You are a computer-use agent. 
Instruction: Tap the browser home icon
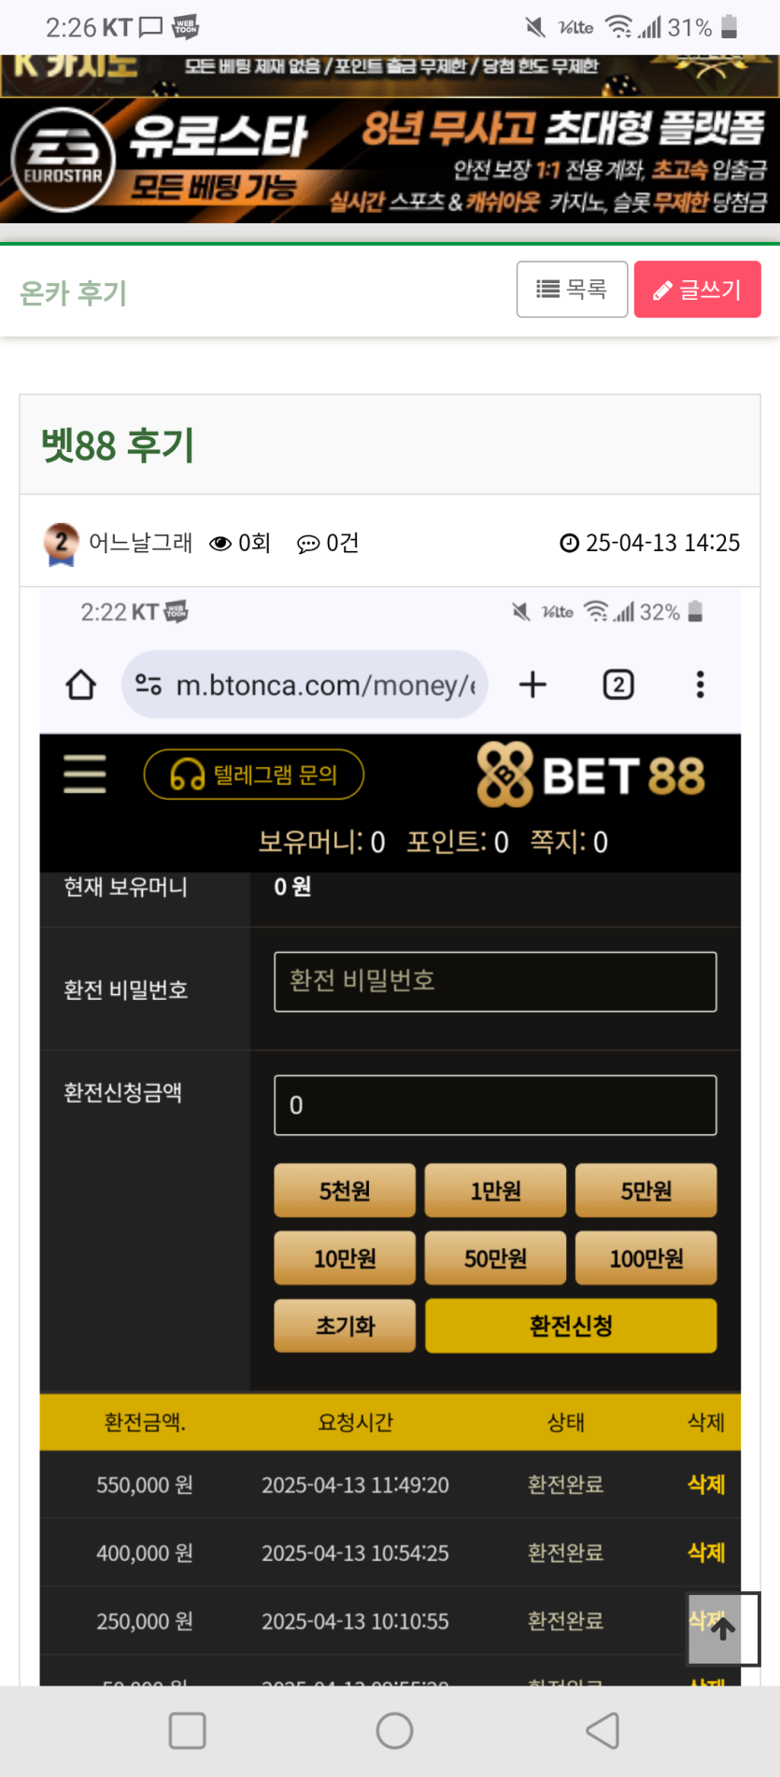click(81, 685)
